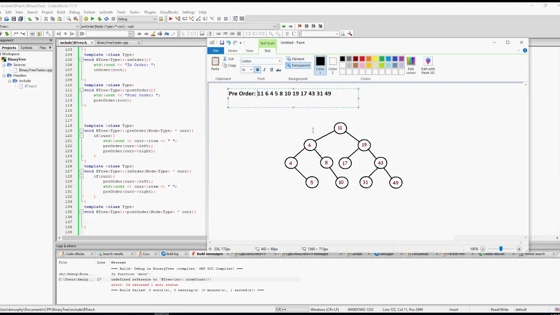Screen dimensions: 560x315
Task: Switch to Paint's View ribbon tab
Action: click(249, 51)
